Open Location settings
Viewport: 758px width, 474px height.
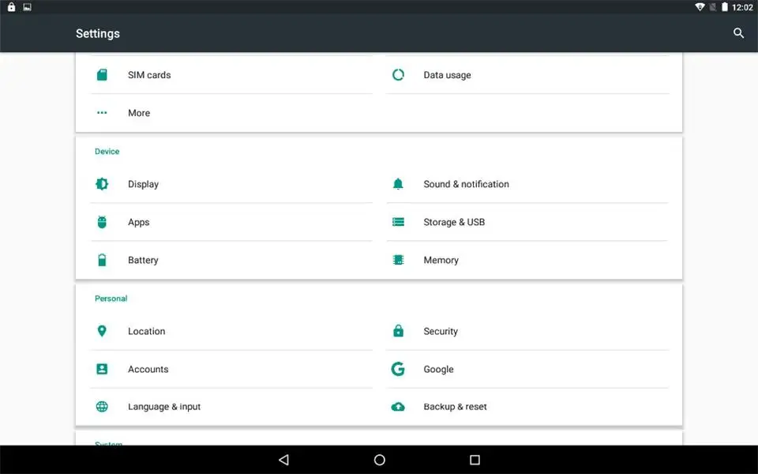point(231,331)
